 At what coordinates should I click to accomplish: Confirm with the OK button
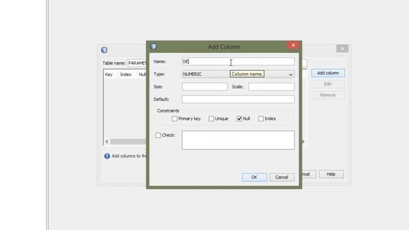[x=254, y=177]
